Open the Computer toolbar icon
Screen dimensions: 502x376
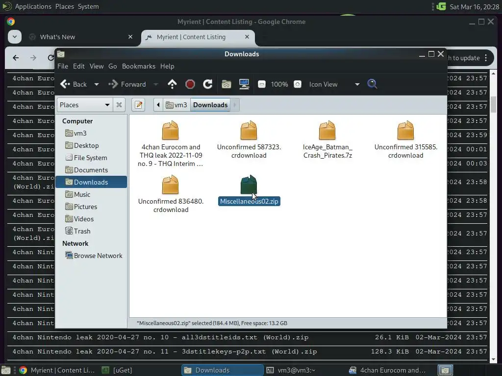[244, 84]
